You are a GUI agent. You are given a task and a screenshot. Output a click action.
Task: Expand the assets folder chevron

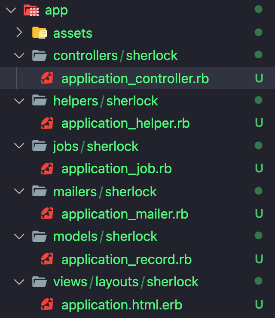tap(19, 33)
